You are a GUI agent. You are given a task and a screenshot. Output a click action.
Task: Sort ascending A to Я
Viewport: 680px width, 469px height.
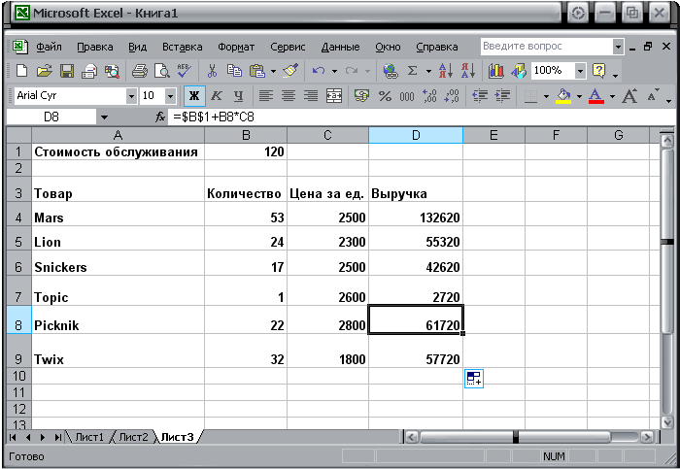[446, 70]
